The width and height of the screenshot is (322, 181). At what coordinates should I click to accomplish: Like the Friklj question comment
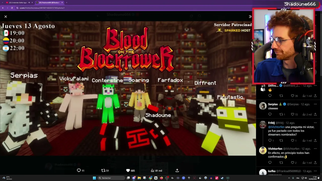point(294,141)
